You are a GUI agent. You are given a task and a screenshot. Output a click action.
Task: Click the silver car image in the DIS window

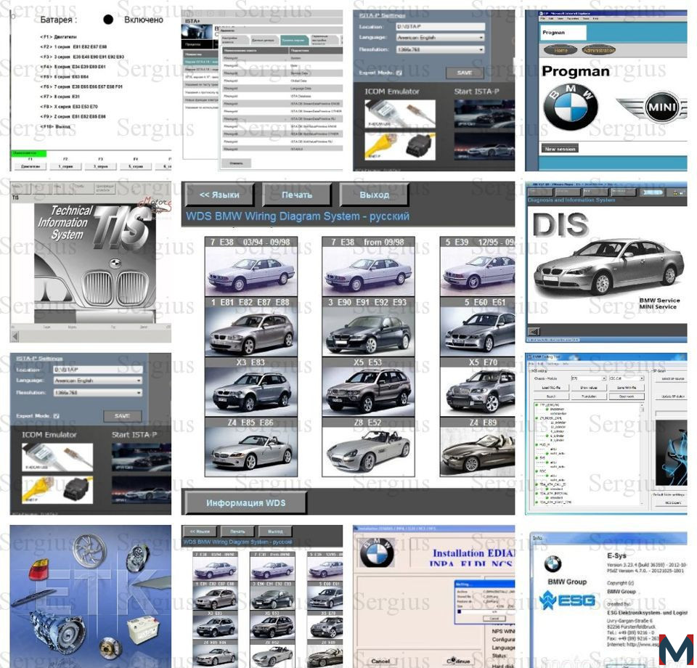[x=608, y=266]
